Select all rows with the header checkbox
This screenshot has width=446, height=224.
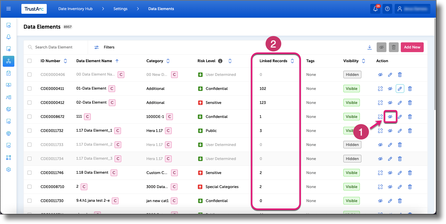pos(29,61)
